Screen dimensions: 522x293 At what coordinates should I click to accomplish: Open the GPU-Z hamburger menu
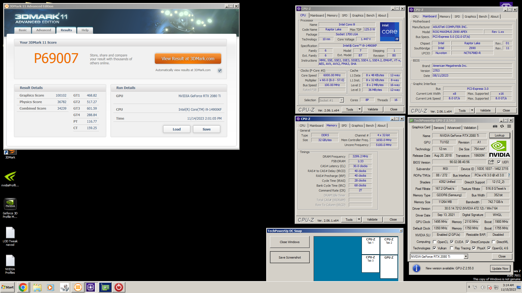pos(509,126)
